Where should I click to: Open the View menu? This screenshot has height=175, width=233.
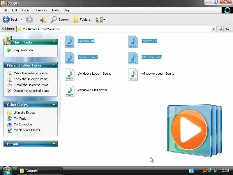[25, 10]
